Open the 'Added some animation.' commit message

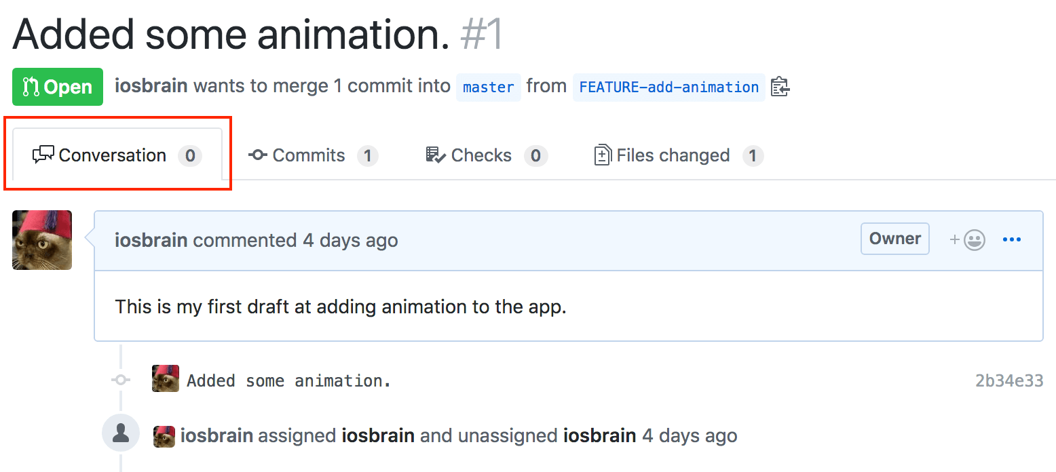point(288,380)
